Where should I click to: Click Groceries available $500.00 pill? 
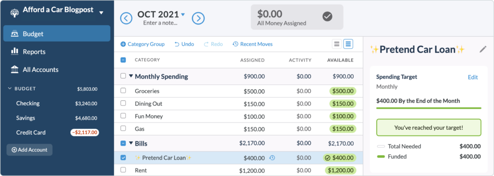(x=343, y=91)
